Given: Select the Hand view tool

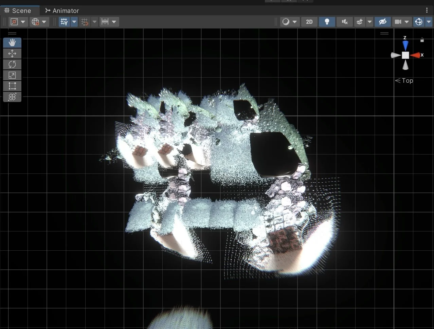Looking at the screenshot, I should point(12,43).
